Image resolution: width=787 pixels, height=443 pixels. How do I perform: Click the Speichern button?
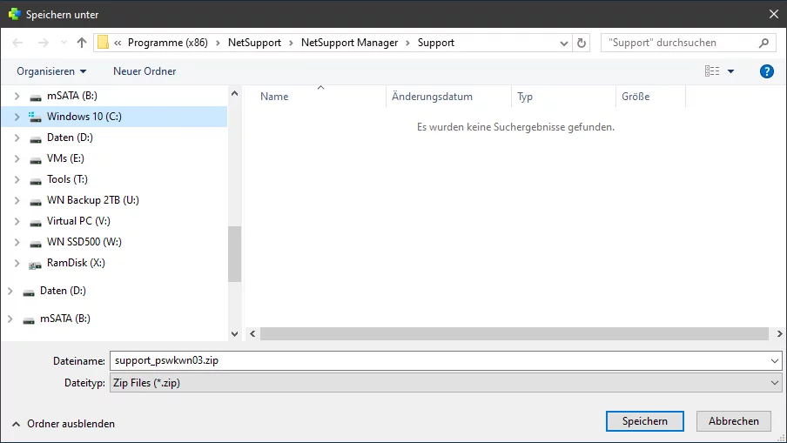[x=644, y=421]
